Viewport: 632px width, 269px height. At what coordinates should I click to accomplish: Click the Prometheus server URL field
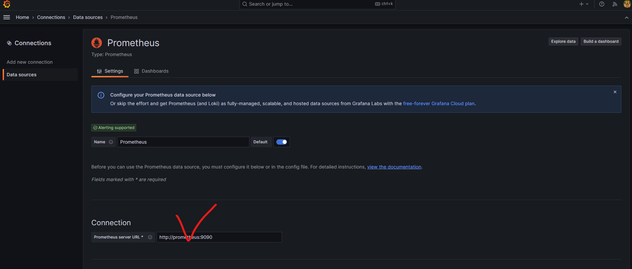pyautogui.click(x=219, y=237)
